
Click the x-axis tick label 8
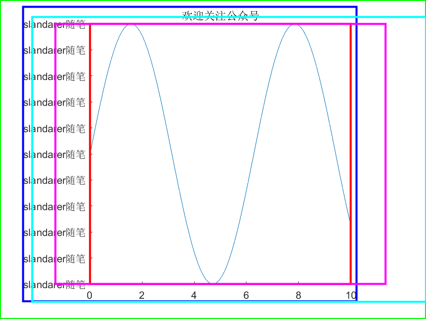click(298, 295)
